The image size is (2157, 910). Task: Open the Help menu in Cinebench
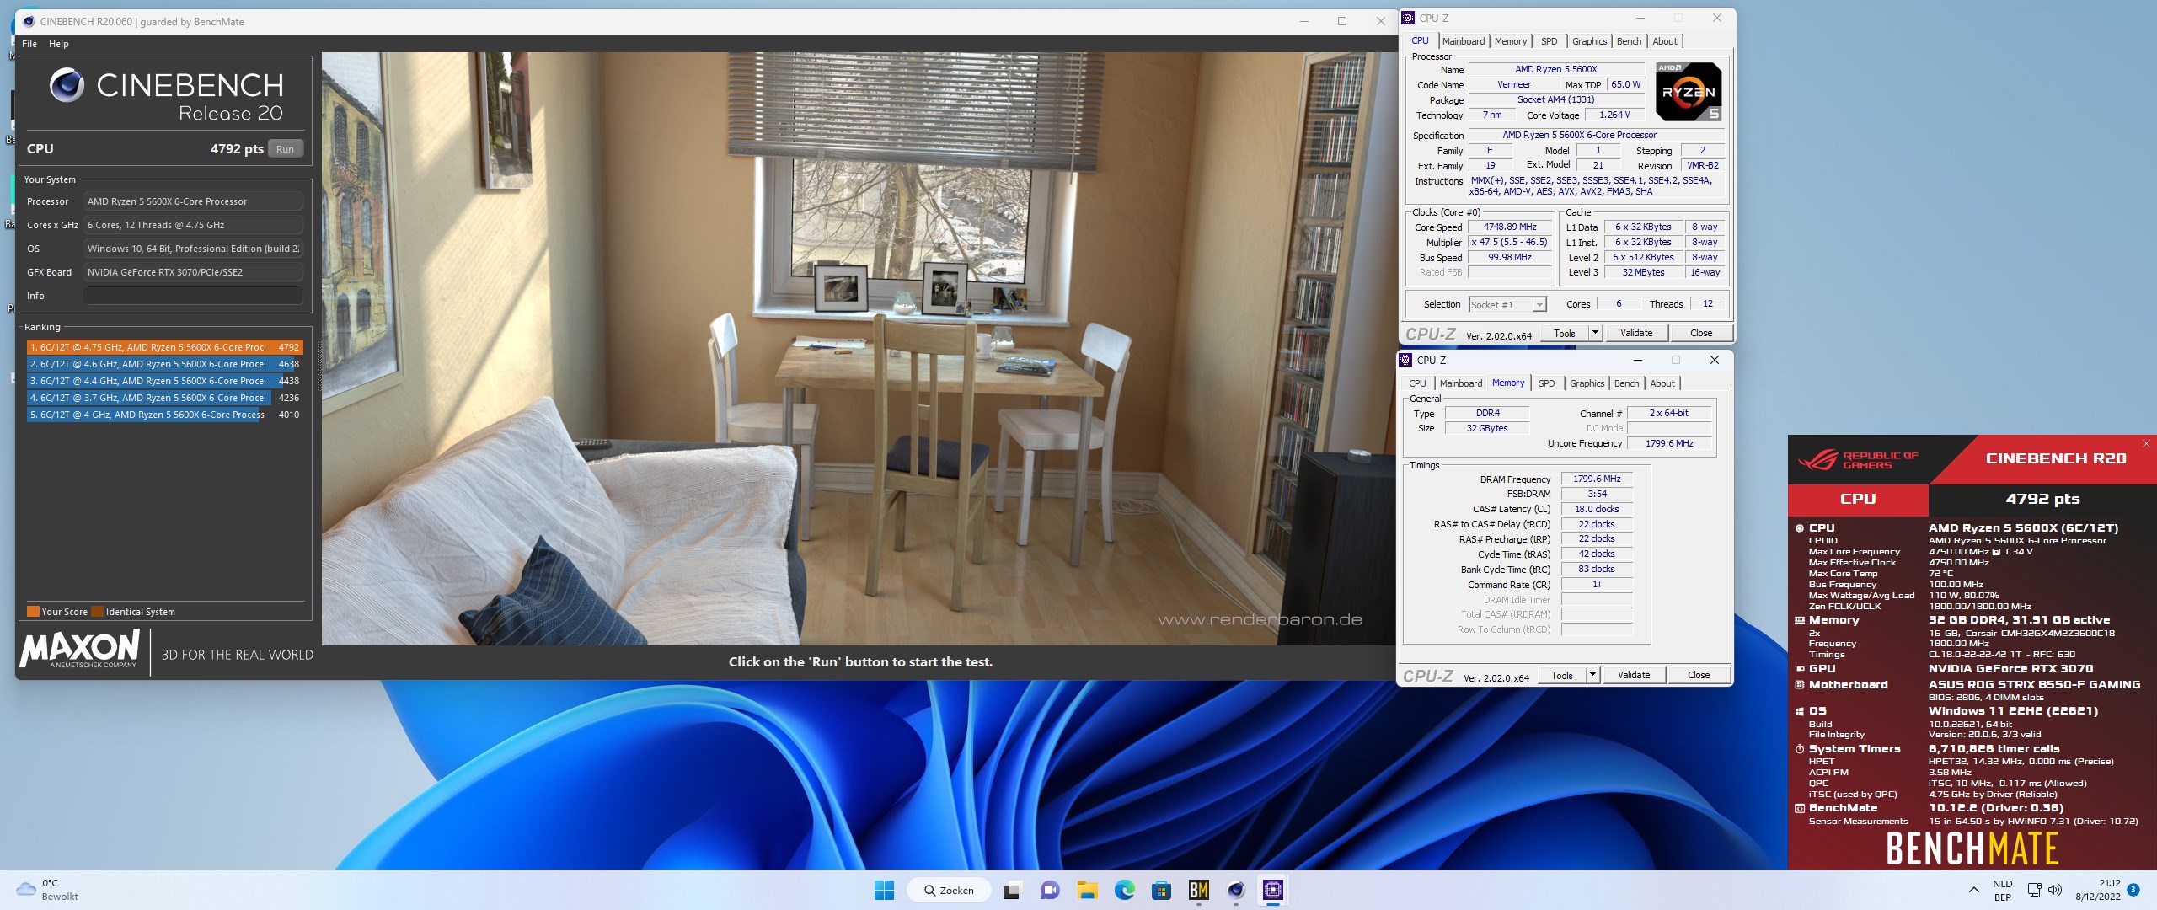(59, 44)
